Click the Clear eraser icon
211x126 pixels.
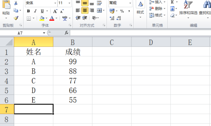pos(173,15)
